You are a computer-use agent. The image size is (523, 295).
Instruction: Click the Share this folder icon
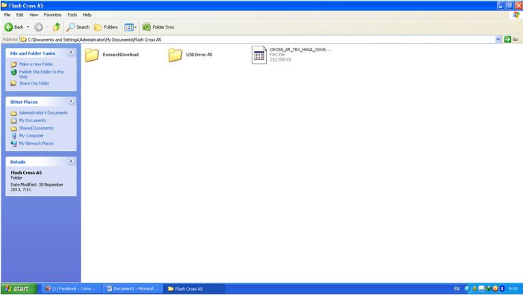tap(14, 83)
